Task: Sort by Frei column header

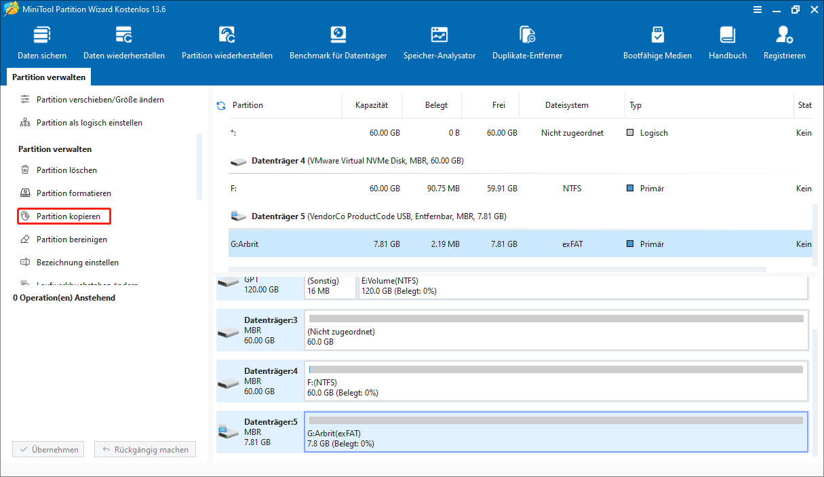Action: (x=498, y=105)
